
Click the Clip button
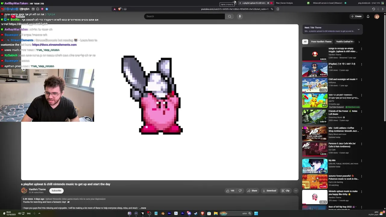285,190
